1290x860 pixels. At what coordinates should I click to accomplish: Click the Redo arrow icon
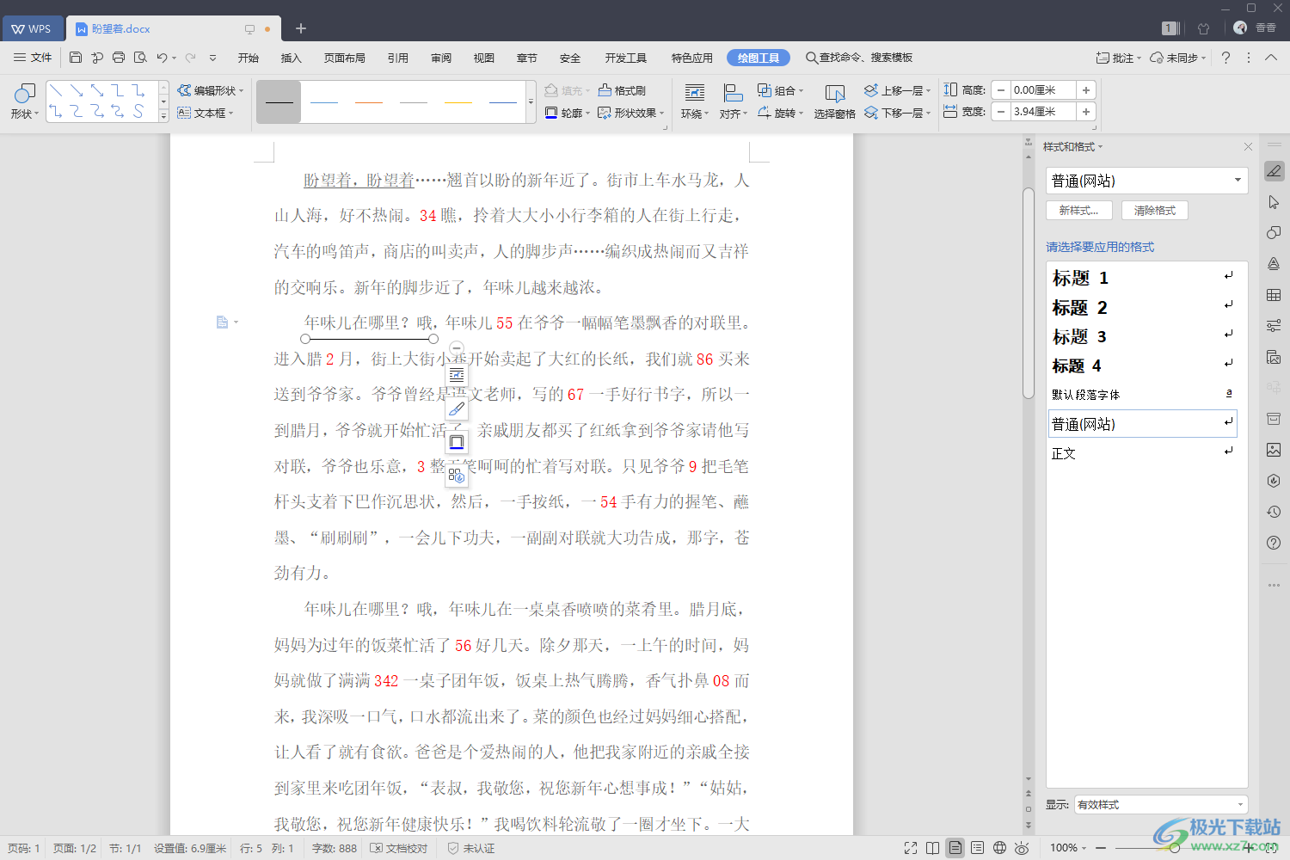pos(190,58)
